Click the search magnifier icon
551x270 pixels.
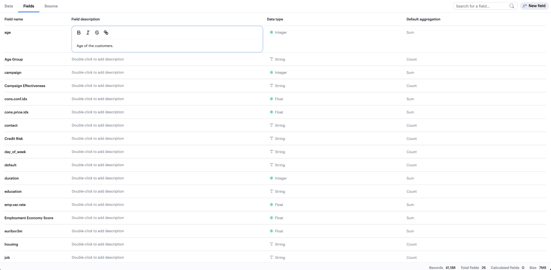pos(512,6)
